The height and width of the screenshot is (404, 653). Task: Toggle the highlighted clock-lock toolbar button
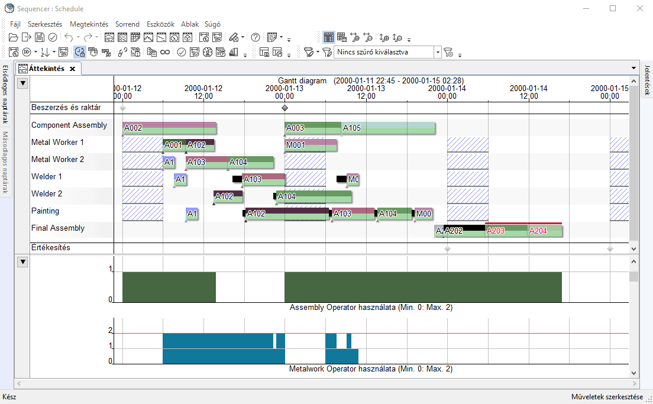(80, 52)
